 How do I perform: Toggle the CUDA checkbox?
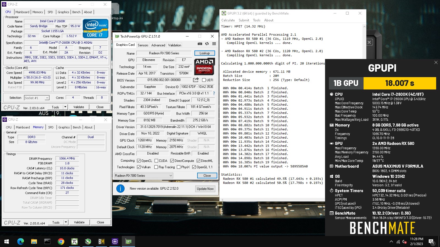click(156, 161)
